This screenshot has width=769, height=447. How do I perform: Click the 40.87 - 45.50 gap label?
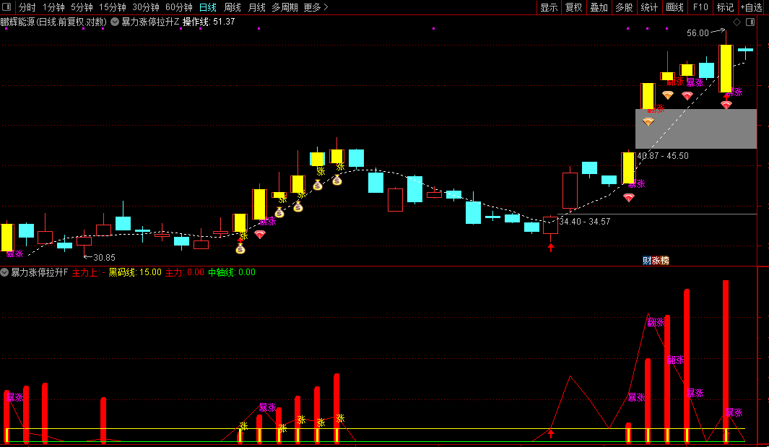(x=663, y=155)
